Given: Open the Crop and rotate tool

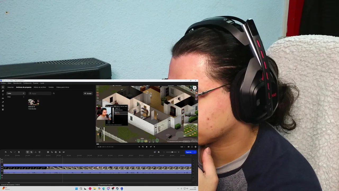Looking at the screenshot, I should [x=52, y=152].
